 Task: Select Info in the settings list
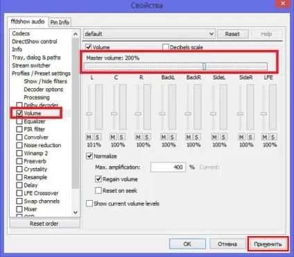(x=17, y=49)
